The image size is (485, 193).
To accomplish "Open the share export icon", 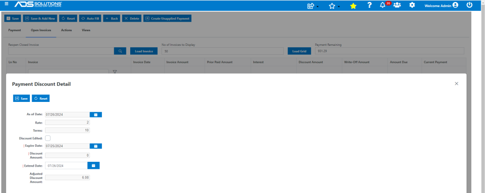I will (311, 6).
